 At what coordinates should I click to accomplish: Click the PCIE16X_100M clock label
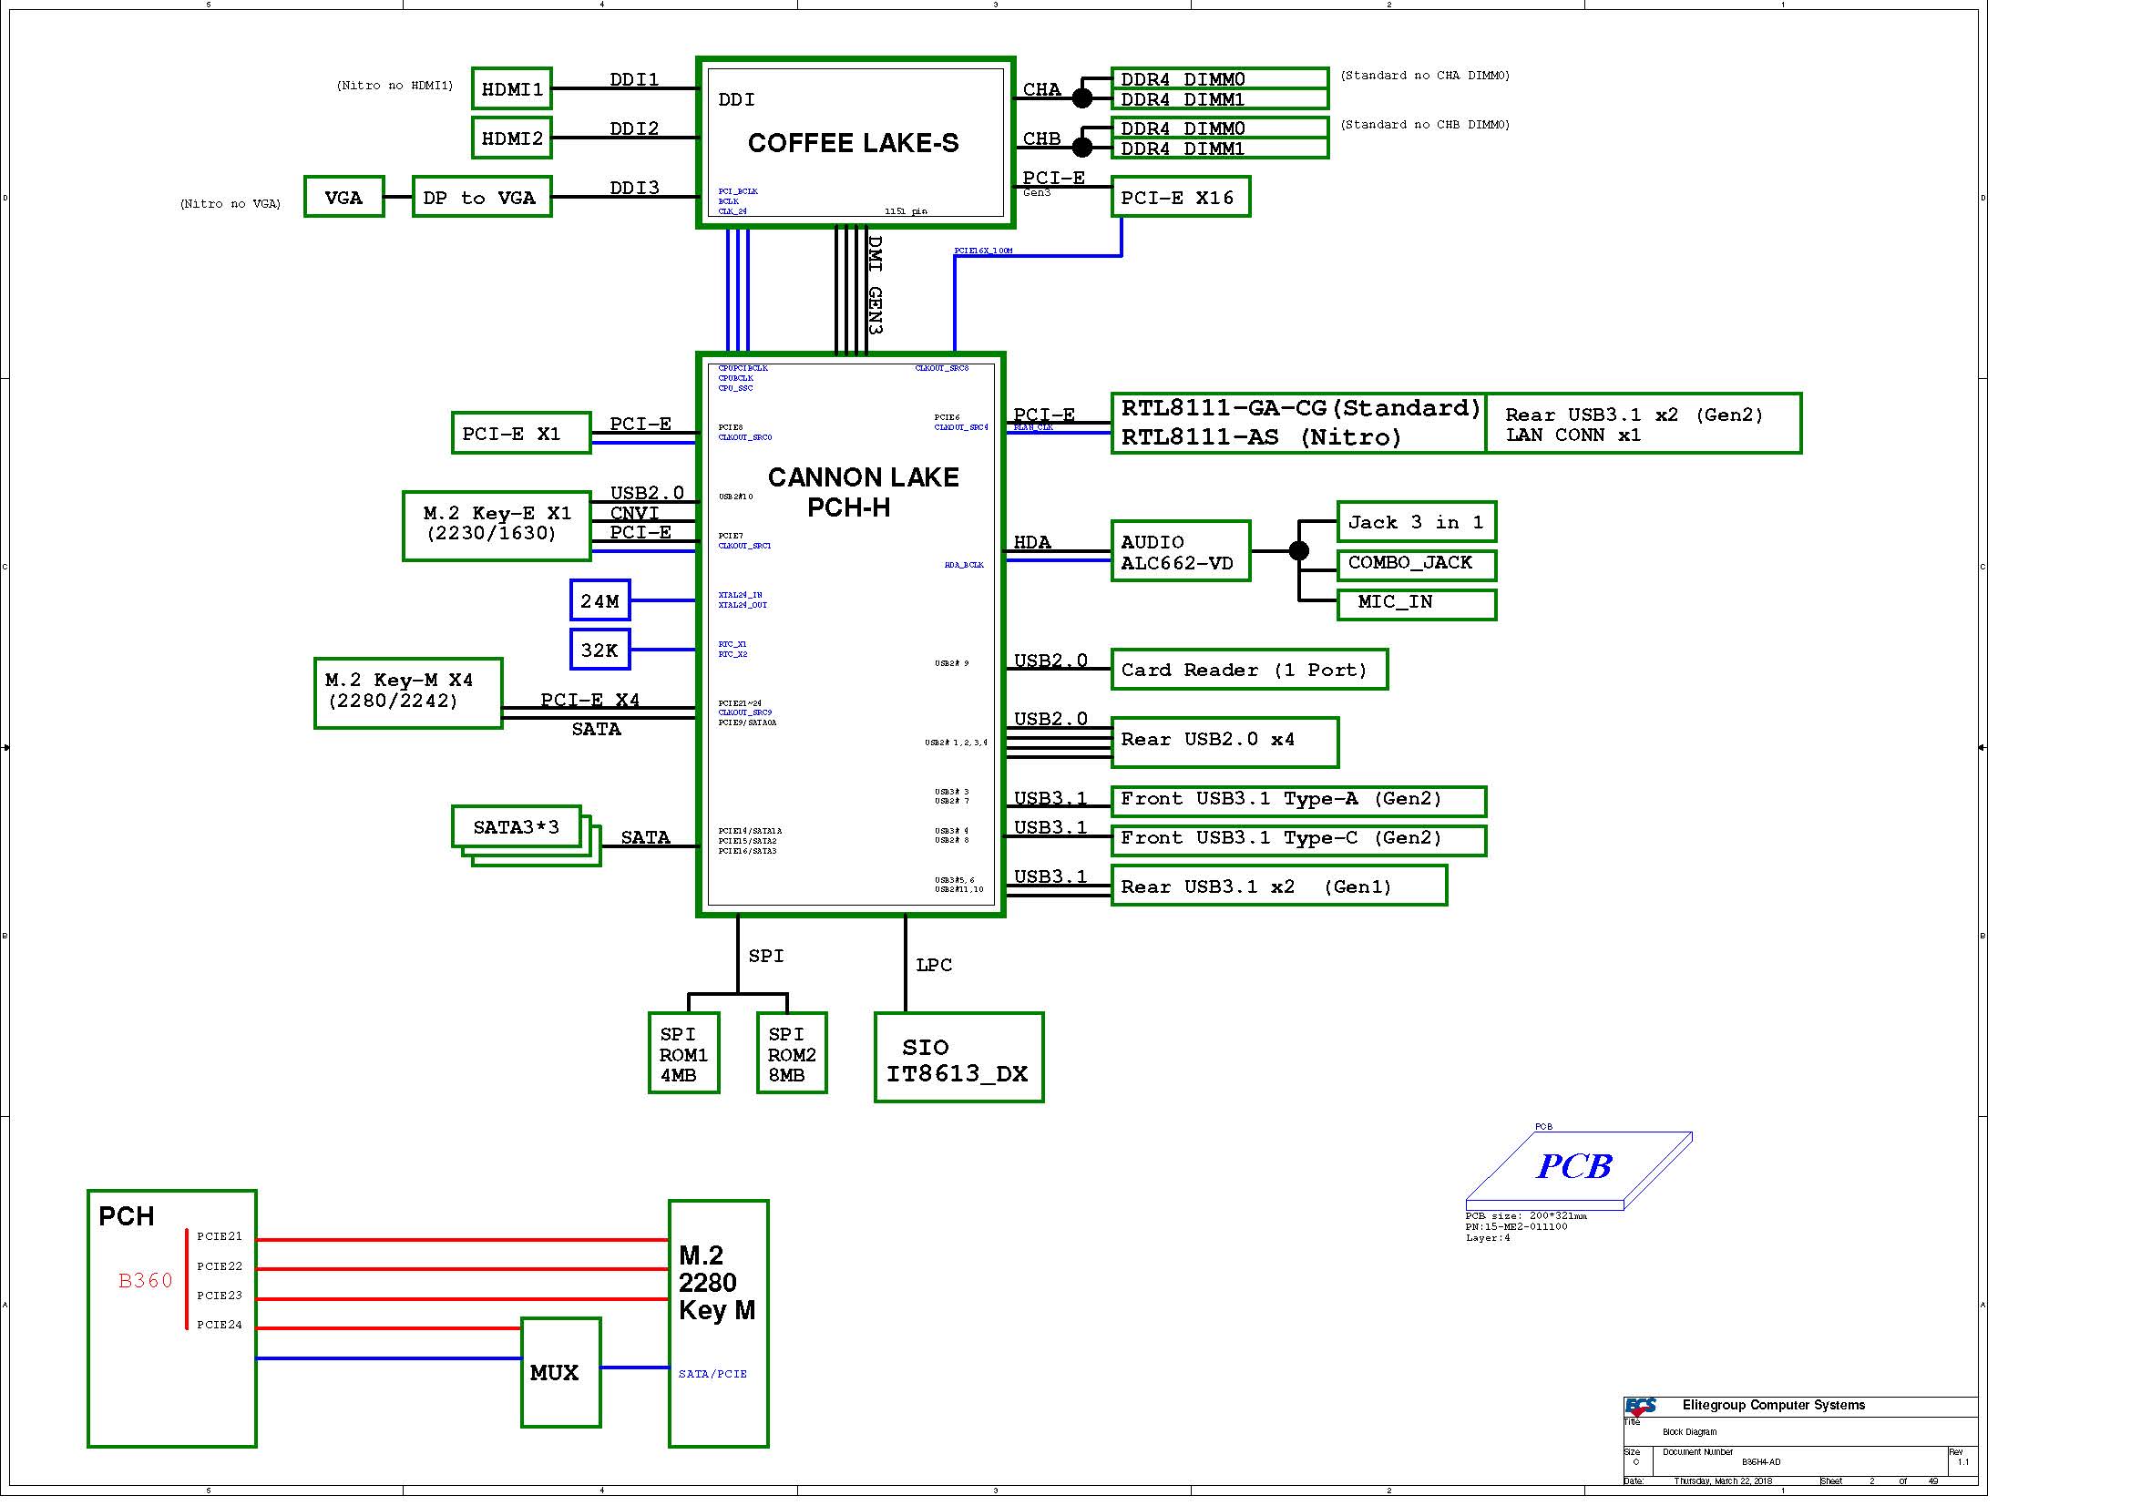(983, 251)
